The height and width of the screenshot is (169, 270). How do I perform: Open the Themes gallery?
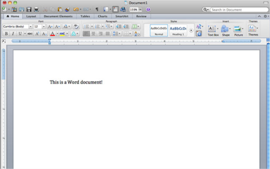tap(253, 30)
